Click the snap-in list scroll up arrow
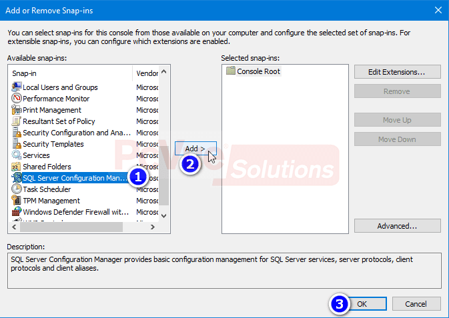This screenshot has height=318, width=449. pyautogui.click(x=164, y=71)
